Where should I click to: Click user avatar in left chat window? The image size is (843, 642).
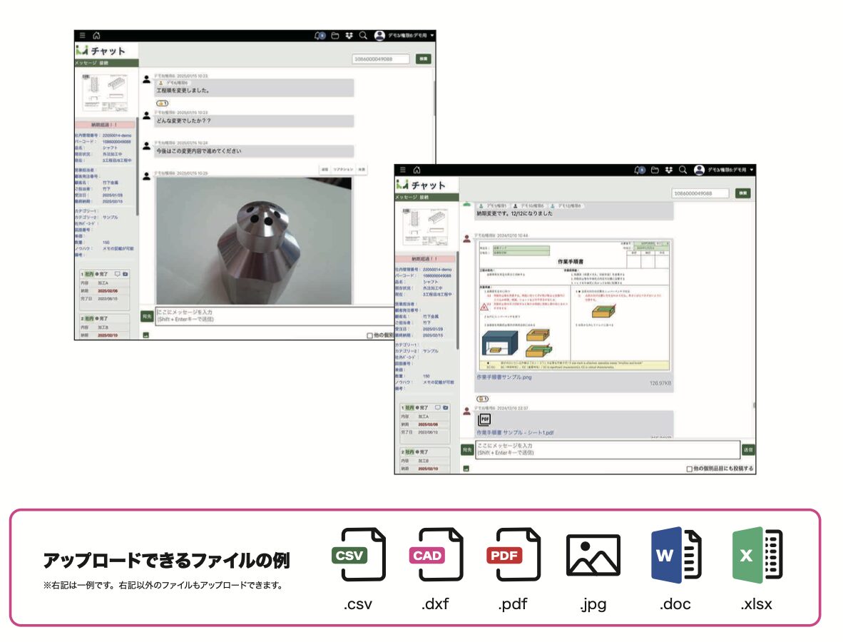[379, 36]
